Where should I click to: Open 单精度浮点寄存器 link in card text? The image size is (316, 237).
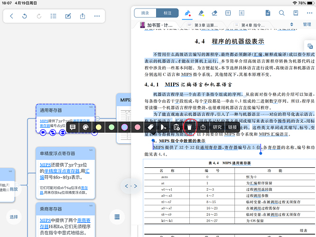pyautogui.click(x=62, y=171)
